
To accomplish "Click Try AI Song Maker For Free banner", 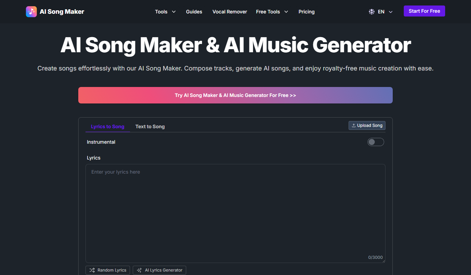I will click(x=235, y=95).
